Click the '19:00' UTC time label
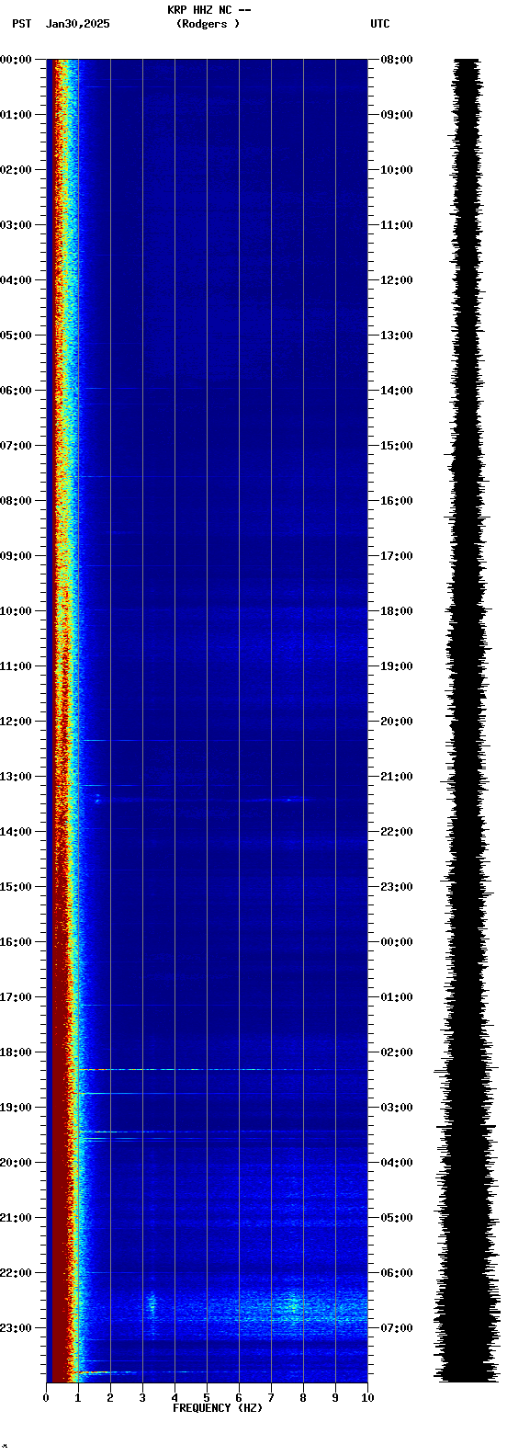Viewport: 507px width, 1456px height. [397, 666]
